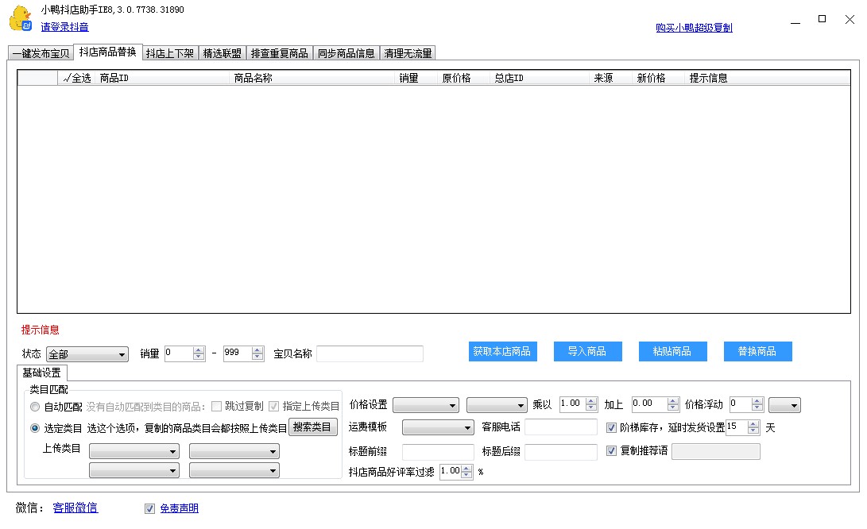Select the 排查重复商品 tab
This screenshot has width=867, height=529.
[x=279, y=54]
